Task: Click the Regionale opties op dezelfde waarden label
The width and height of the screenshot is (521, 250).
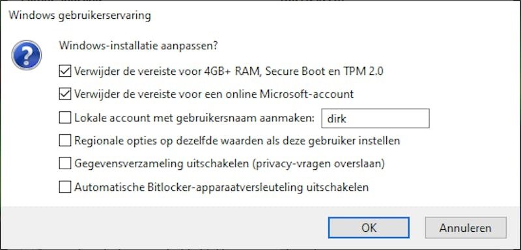Action: coord(237,141)
